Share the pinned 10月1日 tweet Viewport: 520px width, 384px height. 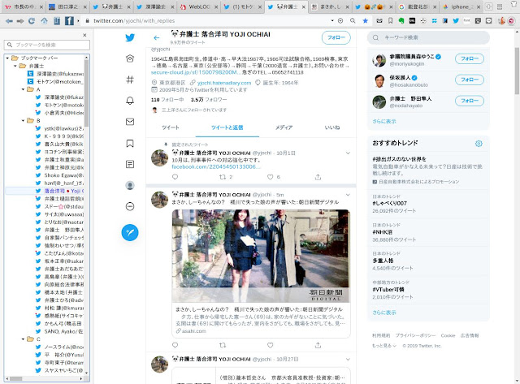click(x=318, y=177)
